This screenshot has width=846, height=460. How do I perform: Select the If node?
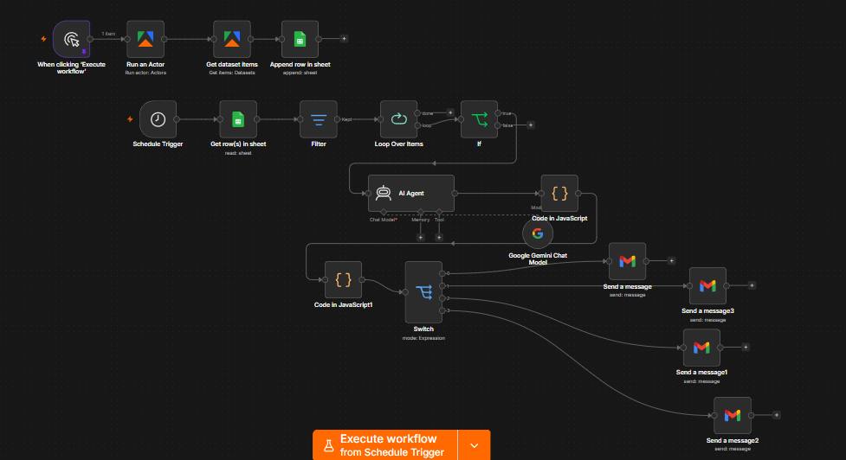479,119
